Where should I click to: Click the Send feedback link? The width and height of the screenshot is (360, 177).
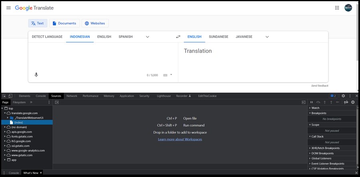tap(320, 86)
